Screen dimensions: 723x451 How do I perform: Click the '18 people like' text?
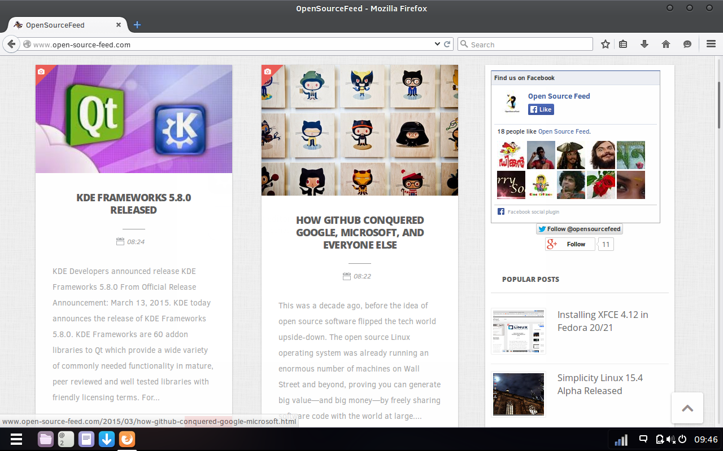click(517, 131)
